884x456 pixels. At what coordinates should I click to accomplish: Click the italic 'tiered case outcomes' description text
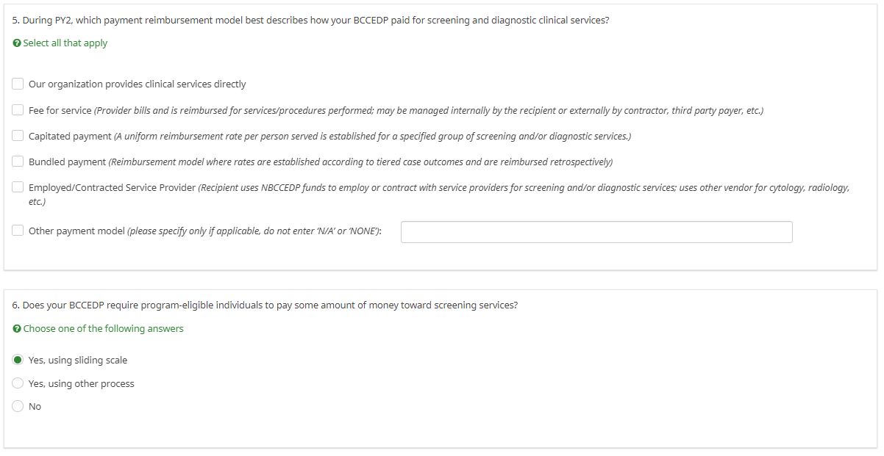(x=360, y=162)
